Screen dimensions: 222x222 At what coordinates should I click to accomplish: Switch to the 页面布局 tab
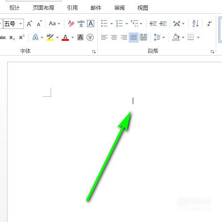tap(44, 8)
